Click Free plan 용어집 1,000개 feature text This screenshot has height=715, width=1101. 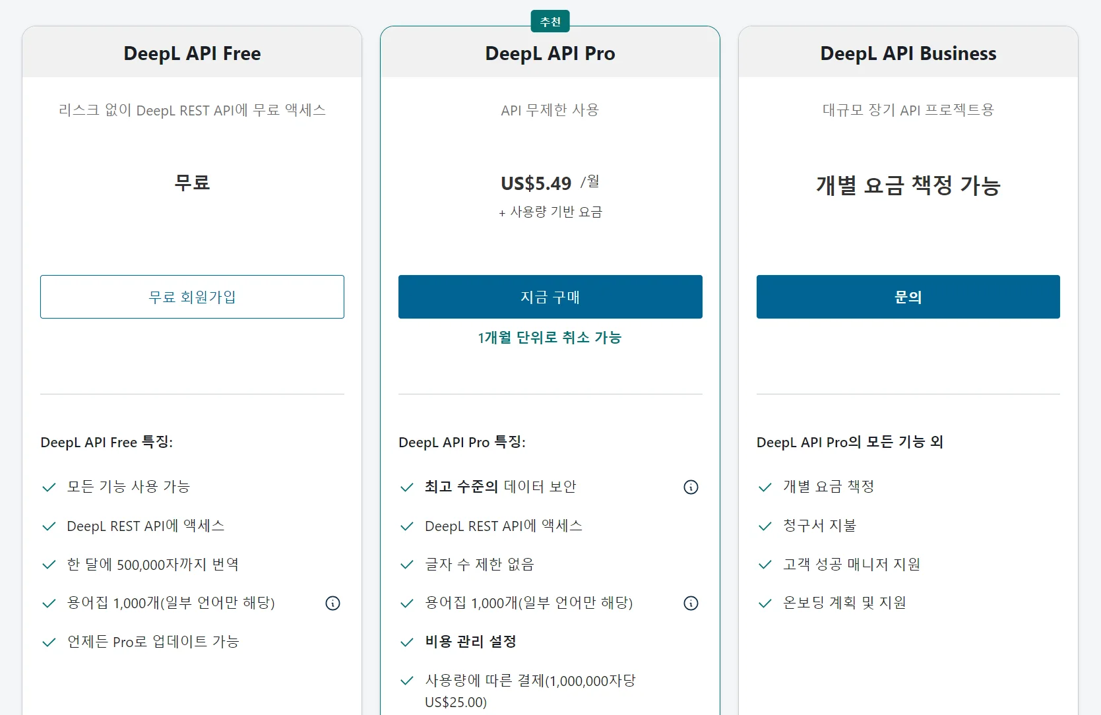coord(171,603)
